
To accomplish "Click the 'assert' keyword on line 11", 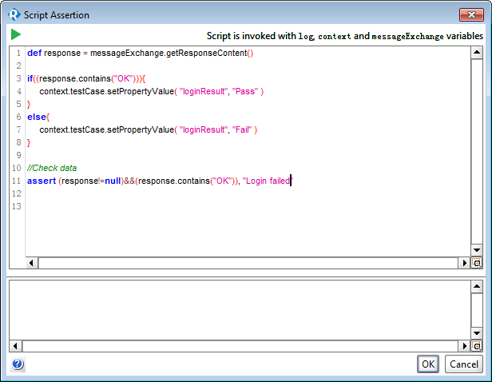I will (42, 181).
